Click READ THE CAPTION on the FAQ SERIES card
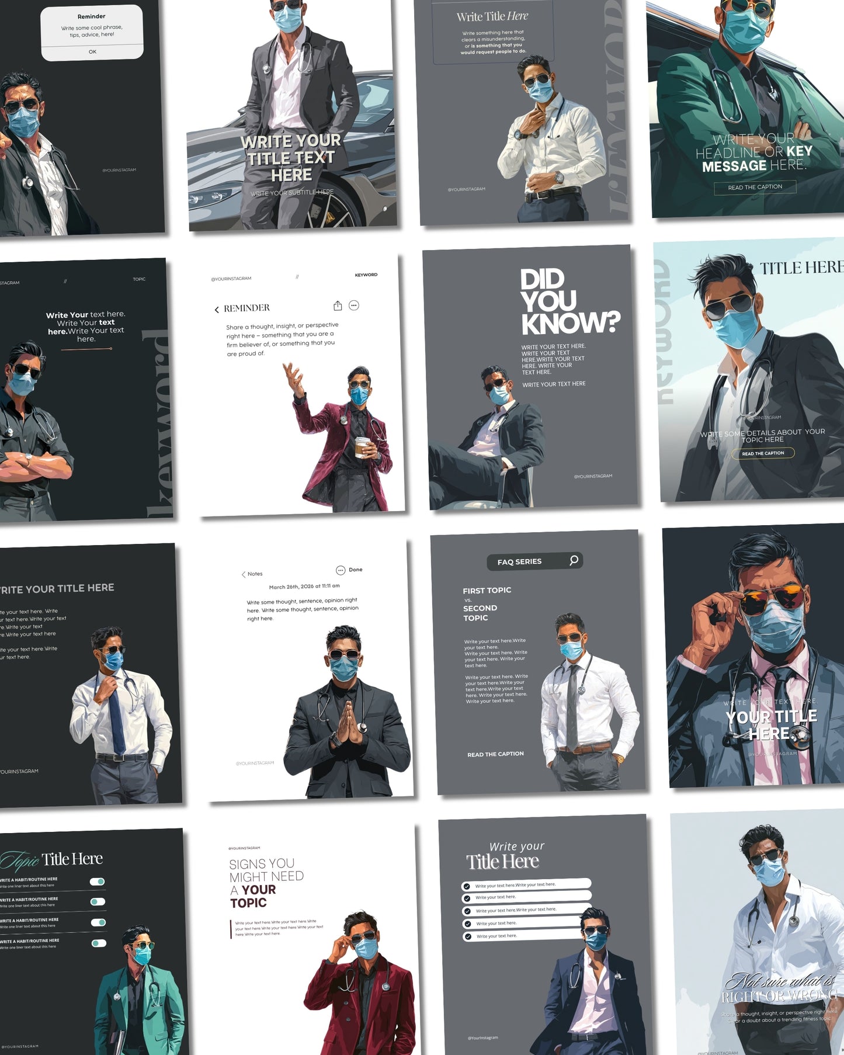This screenshot has width=844, height=1055. point(495,754)
